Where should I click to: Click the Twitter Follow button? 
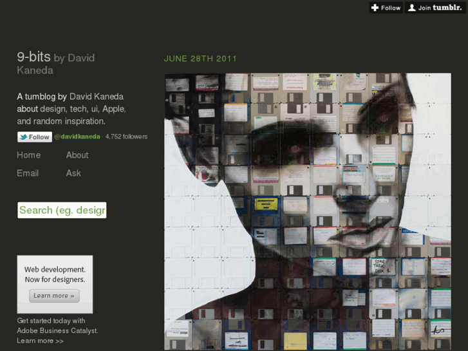[35, 137]
